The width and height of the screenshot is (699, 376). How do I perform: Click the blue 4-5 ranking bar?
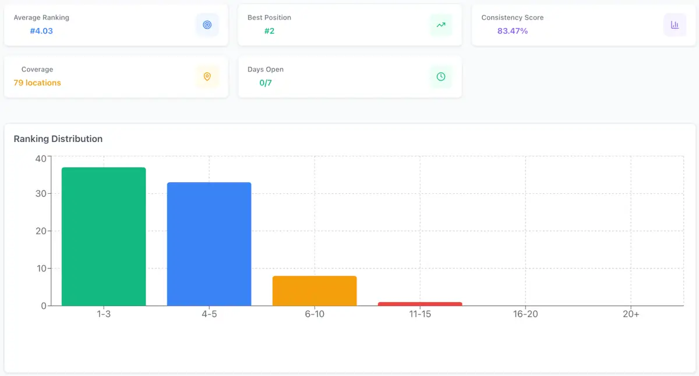coord(209,244)
